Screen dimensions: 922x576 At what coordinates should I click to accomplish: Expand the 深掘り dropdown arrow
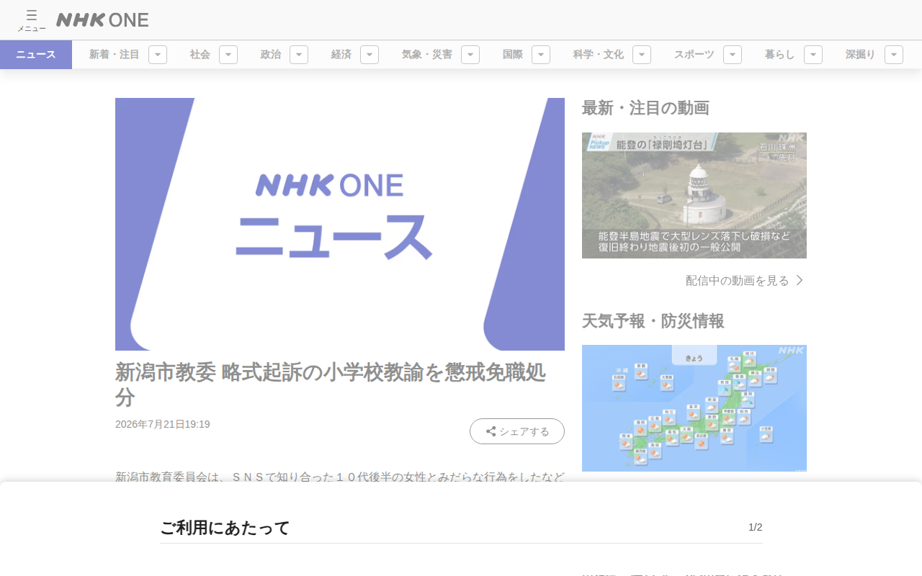coord(894,55)
